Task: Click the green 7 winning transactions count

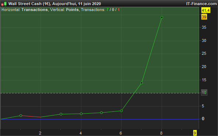Action: (107, 10)
